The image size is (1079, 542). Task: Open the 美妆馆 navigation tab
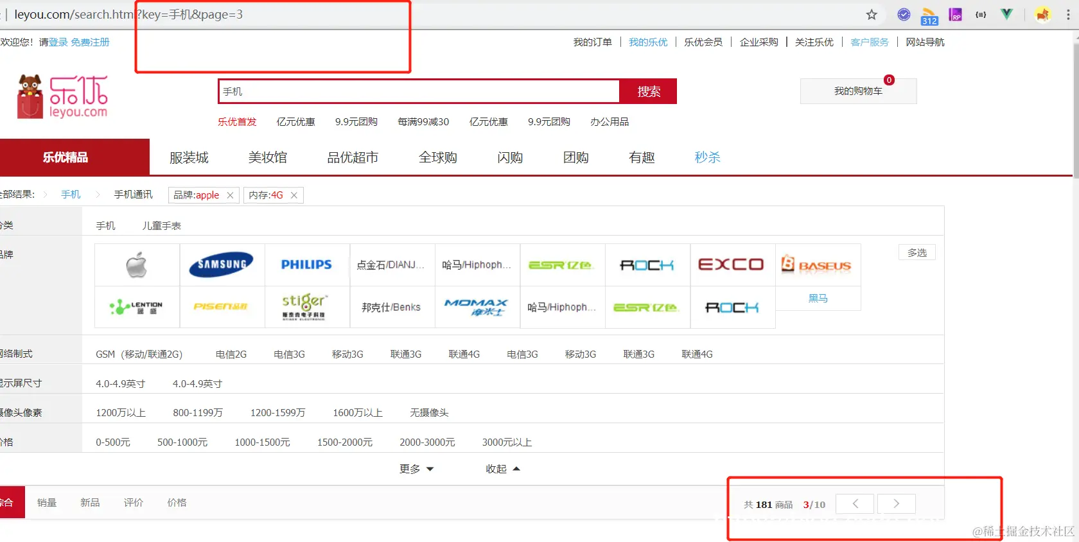pos(268,157)
